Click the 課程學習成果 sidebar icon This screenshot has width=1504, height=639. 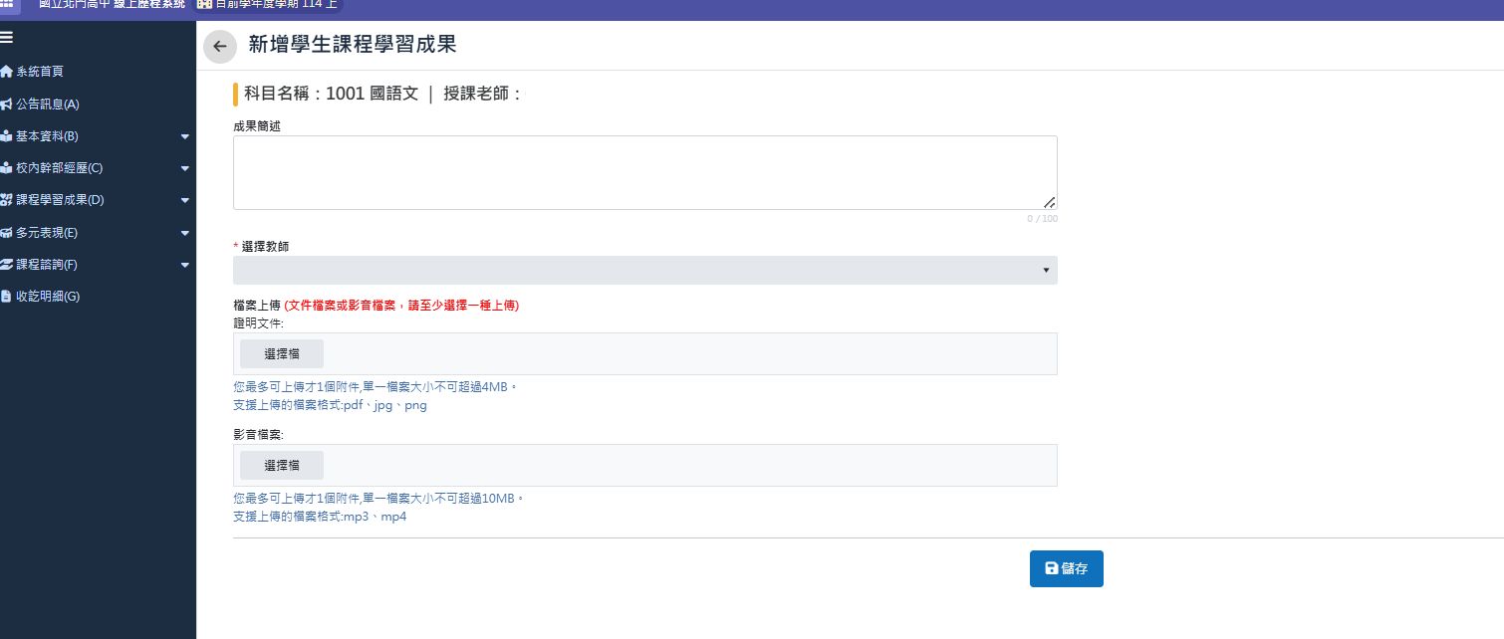pos(7,200)
